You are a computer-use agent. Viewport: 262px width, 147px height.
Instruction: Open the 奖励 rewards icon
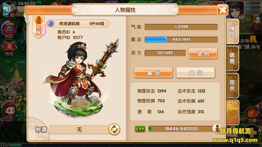click(9, 30)
